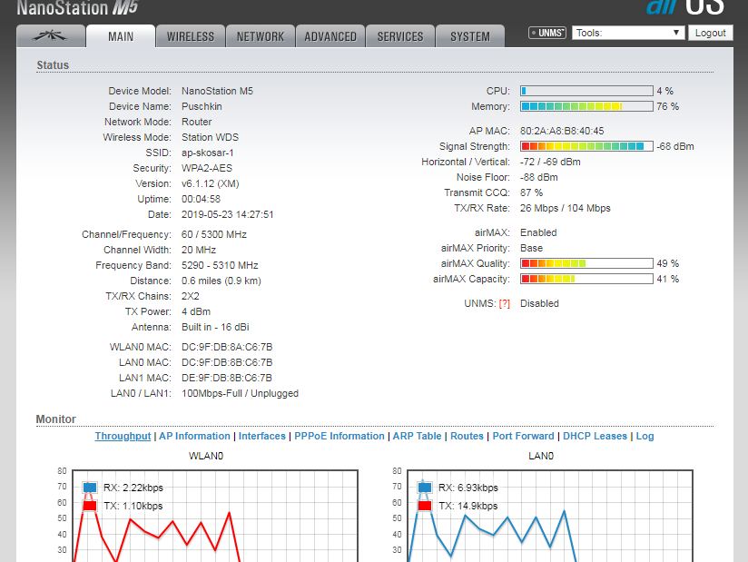Screen dimensions: 748x562
Task: Click the airMAX Capacity bar
Action: (x=586, y=279)
